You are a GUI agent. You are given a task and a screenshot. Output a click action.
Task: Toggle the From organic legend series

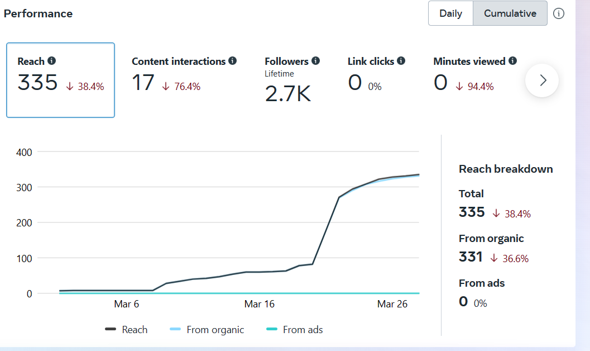(207, 330)
